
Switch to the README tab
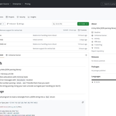pos(2,55)
